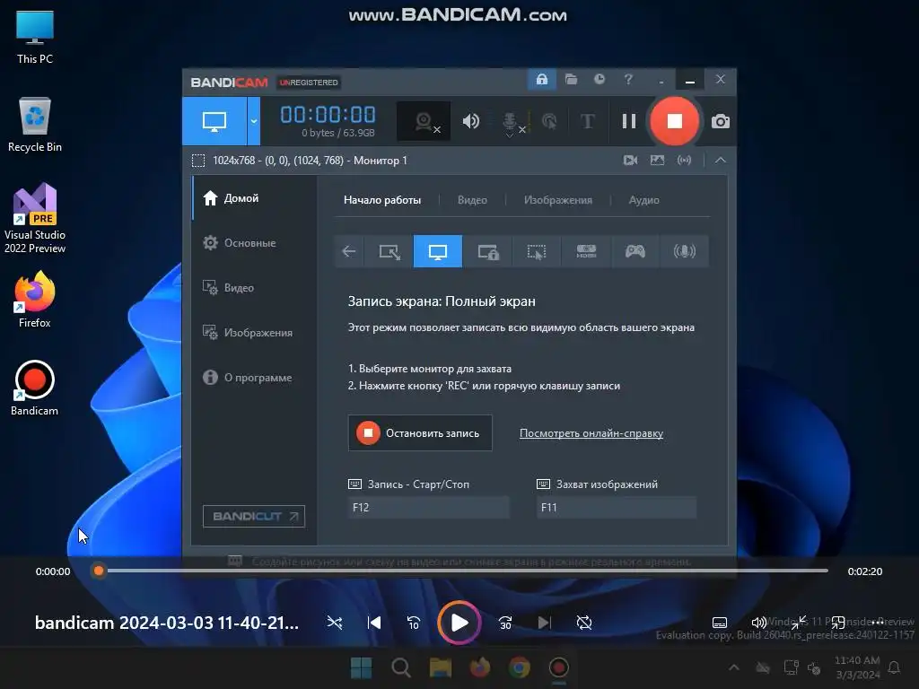
Task: Select rectangle area recording mode icon
Action: point(389,251)
